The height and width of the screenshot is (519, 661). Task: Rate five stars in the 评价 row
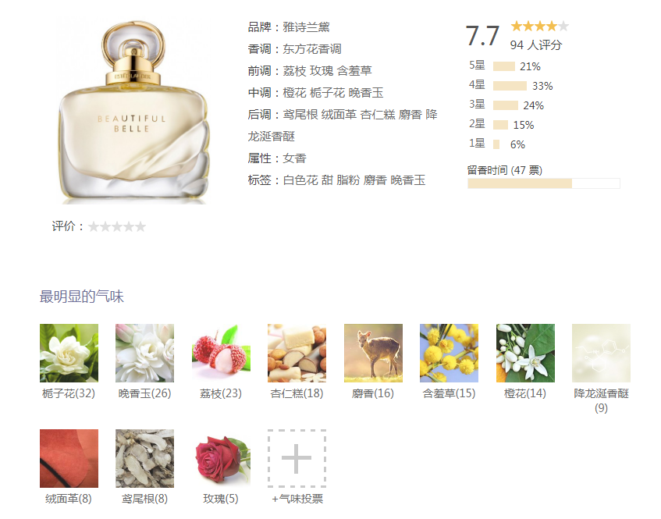click(140, 227)
